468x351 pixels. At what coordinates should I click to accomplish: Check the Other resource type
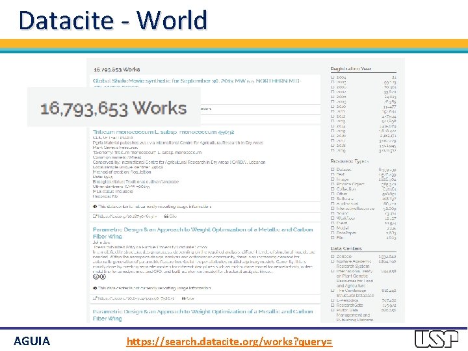(333, 194)
